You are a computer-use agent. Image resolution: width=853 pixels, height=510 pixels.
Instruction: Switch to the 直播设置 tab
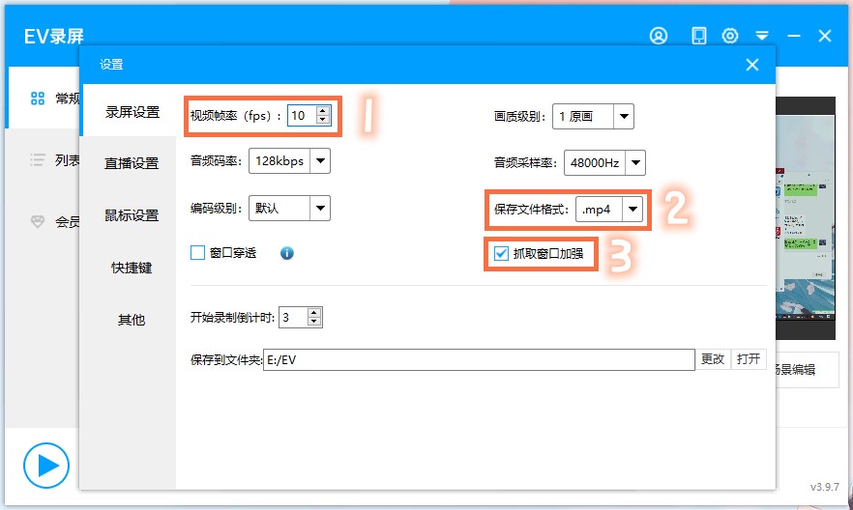point(132,163)
